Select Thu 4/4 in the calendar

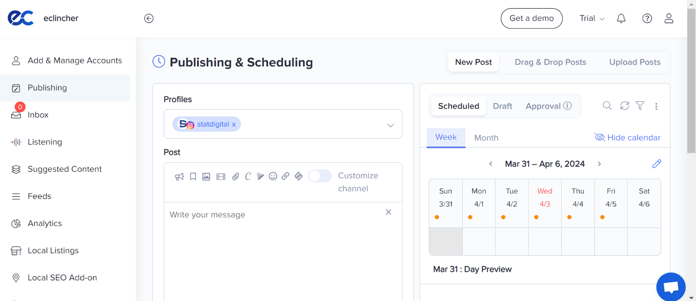point(578,203)
